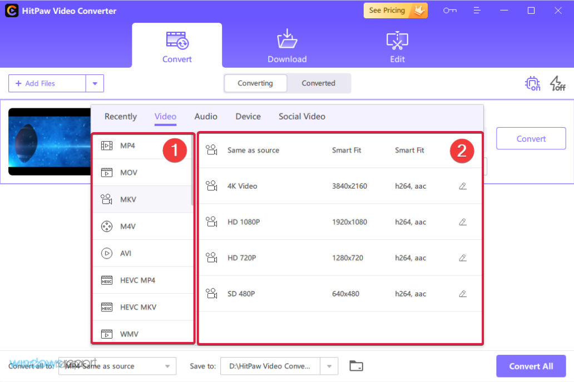Toggle lightning fast conversion off icon
The image size is (574, 382).
point(557,83)
